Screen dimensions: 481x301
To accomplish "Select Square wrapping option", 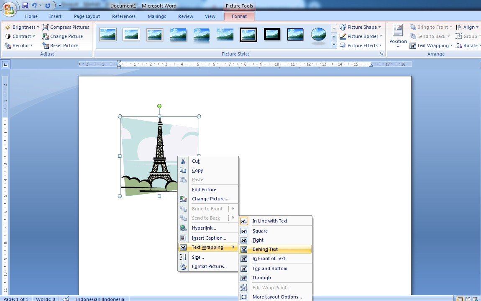I will 276,231.
